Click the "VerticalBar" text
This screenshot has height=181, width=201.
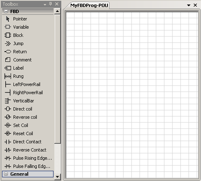[24, 101]
